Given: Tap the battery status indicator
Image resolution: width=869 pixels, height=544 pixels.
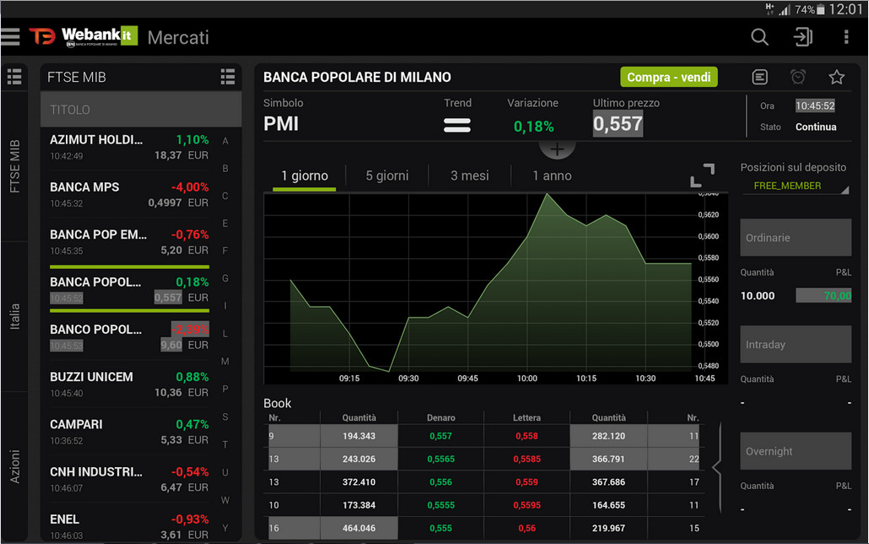Looking at the screenshot, I should [820, 9].
